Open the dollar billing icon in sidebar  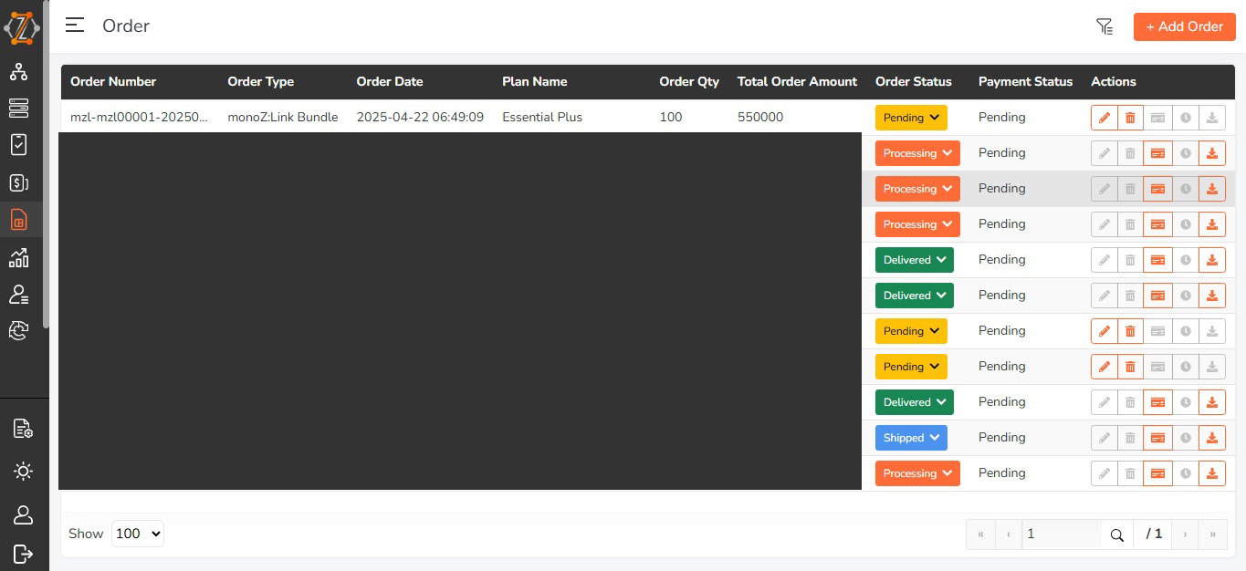pyautogui.click(x=19, y=182)
